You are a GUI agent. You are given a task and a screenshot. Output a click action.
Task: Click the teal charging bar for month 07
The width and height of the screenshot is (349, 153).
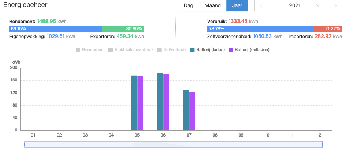click(x=186, y=110)
